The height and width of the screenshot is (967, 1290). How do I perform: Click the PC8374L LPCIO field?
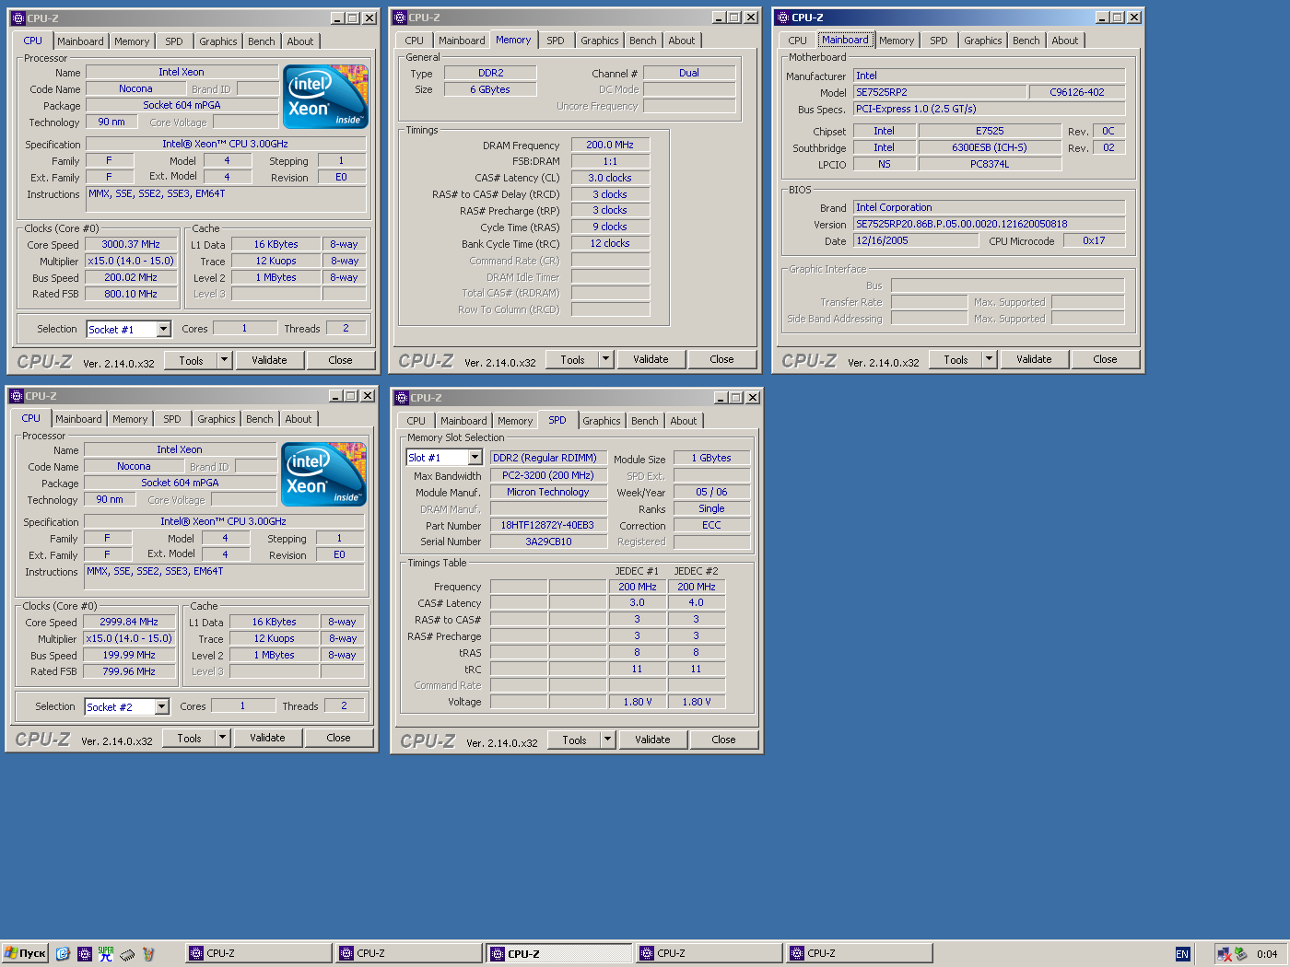click(990, 164)
